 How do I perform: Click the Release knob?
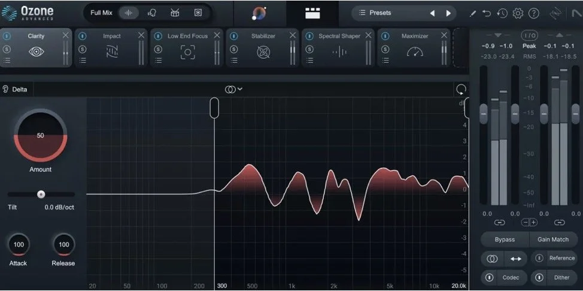[63, 245]
